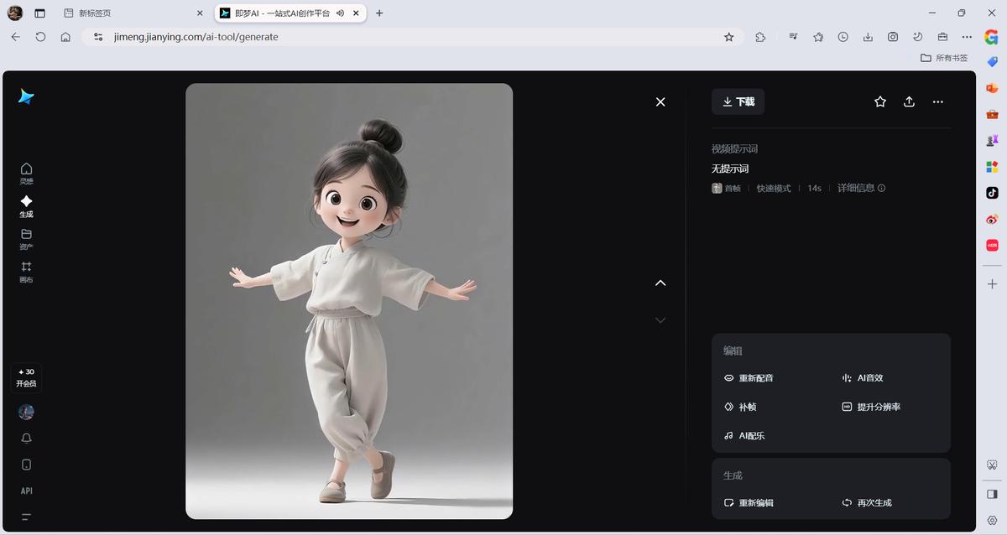Click the screenshot camera toolbar icon
This screenshot has height=535, width=1007.
893,37
